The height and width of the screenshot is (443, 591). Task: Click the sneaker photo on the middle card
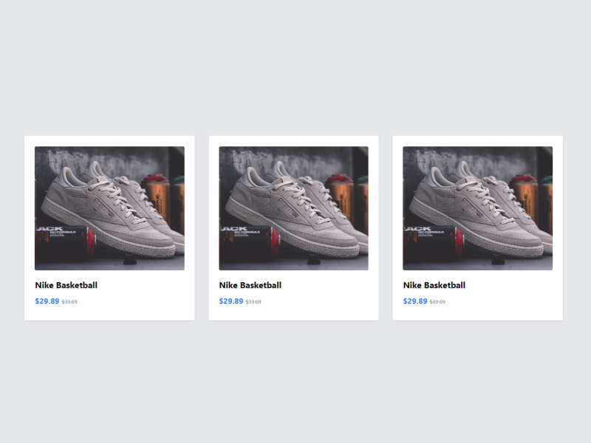click(x=293, y=207)
